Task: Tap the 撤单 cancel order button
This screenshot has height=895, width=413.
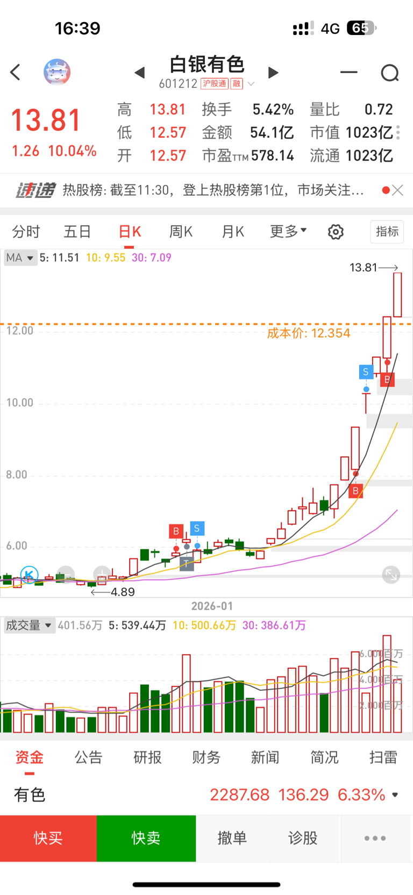Action: pos(232,839)
